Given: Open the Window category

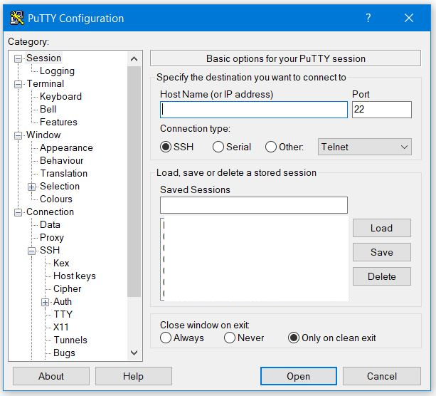Looking at the screenshot, I should [43, 135].
